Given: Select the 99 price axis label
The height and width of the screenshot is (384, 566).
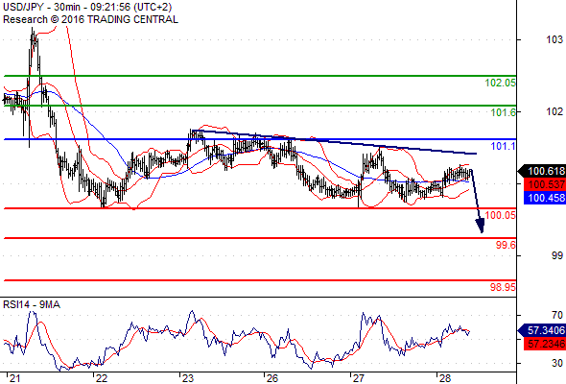Looking at the screenshot, I should click(557, 255).
